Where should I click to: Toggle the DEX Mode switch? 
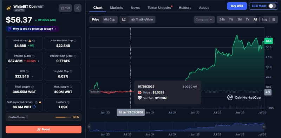[272, 6]
